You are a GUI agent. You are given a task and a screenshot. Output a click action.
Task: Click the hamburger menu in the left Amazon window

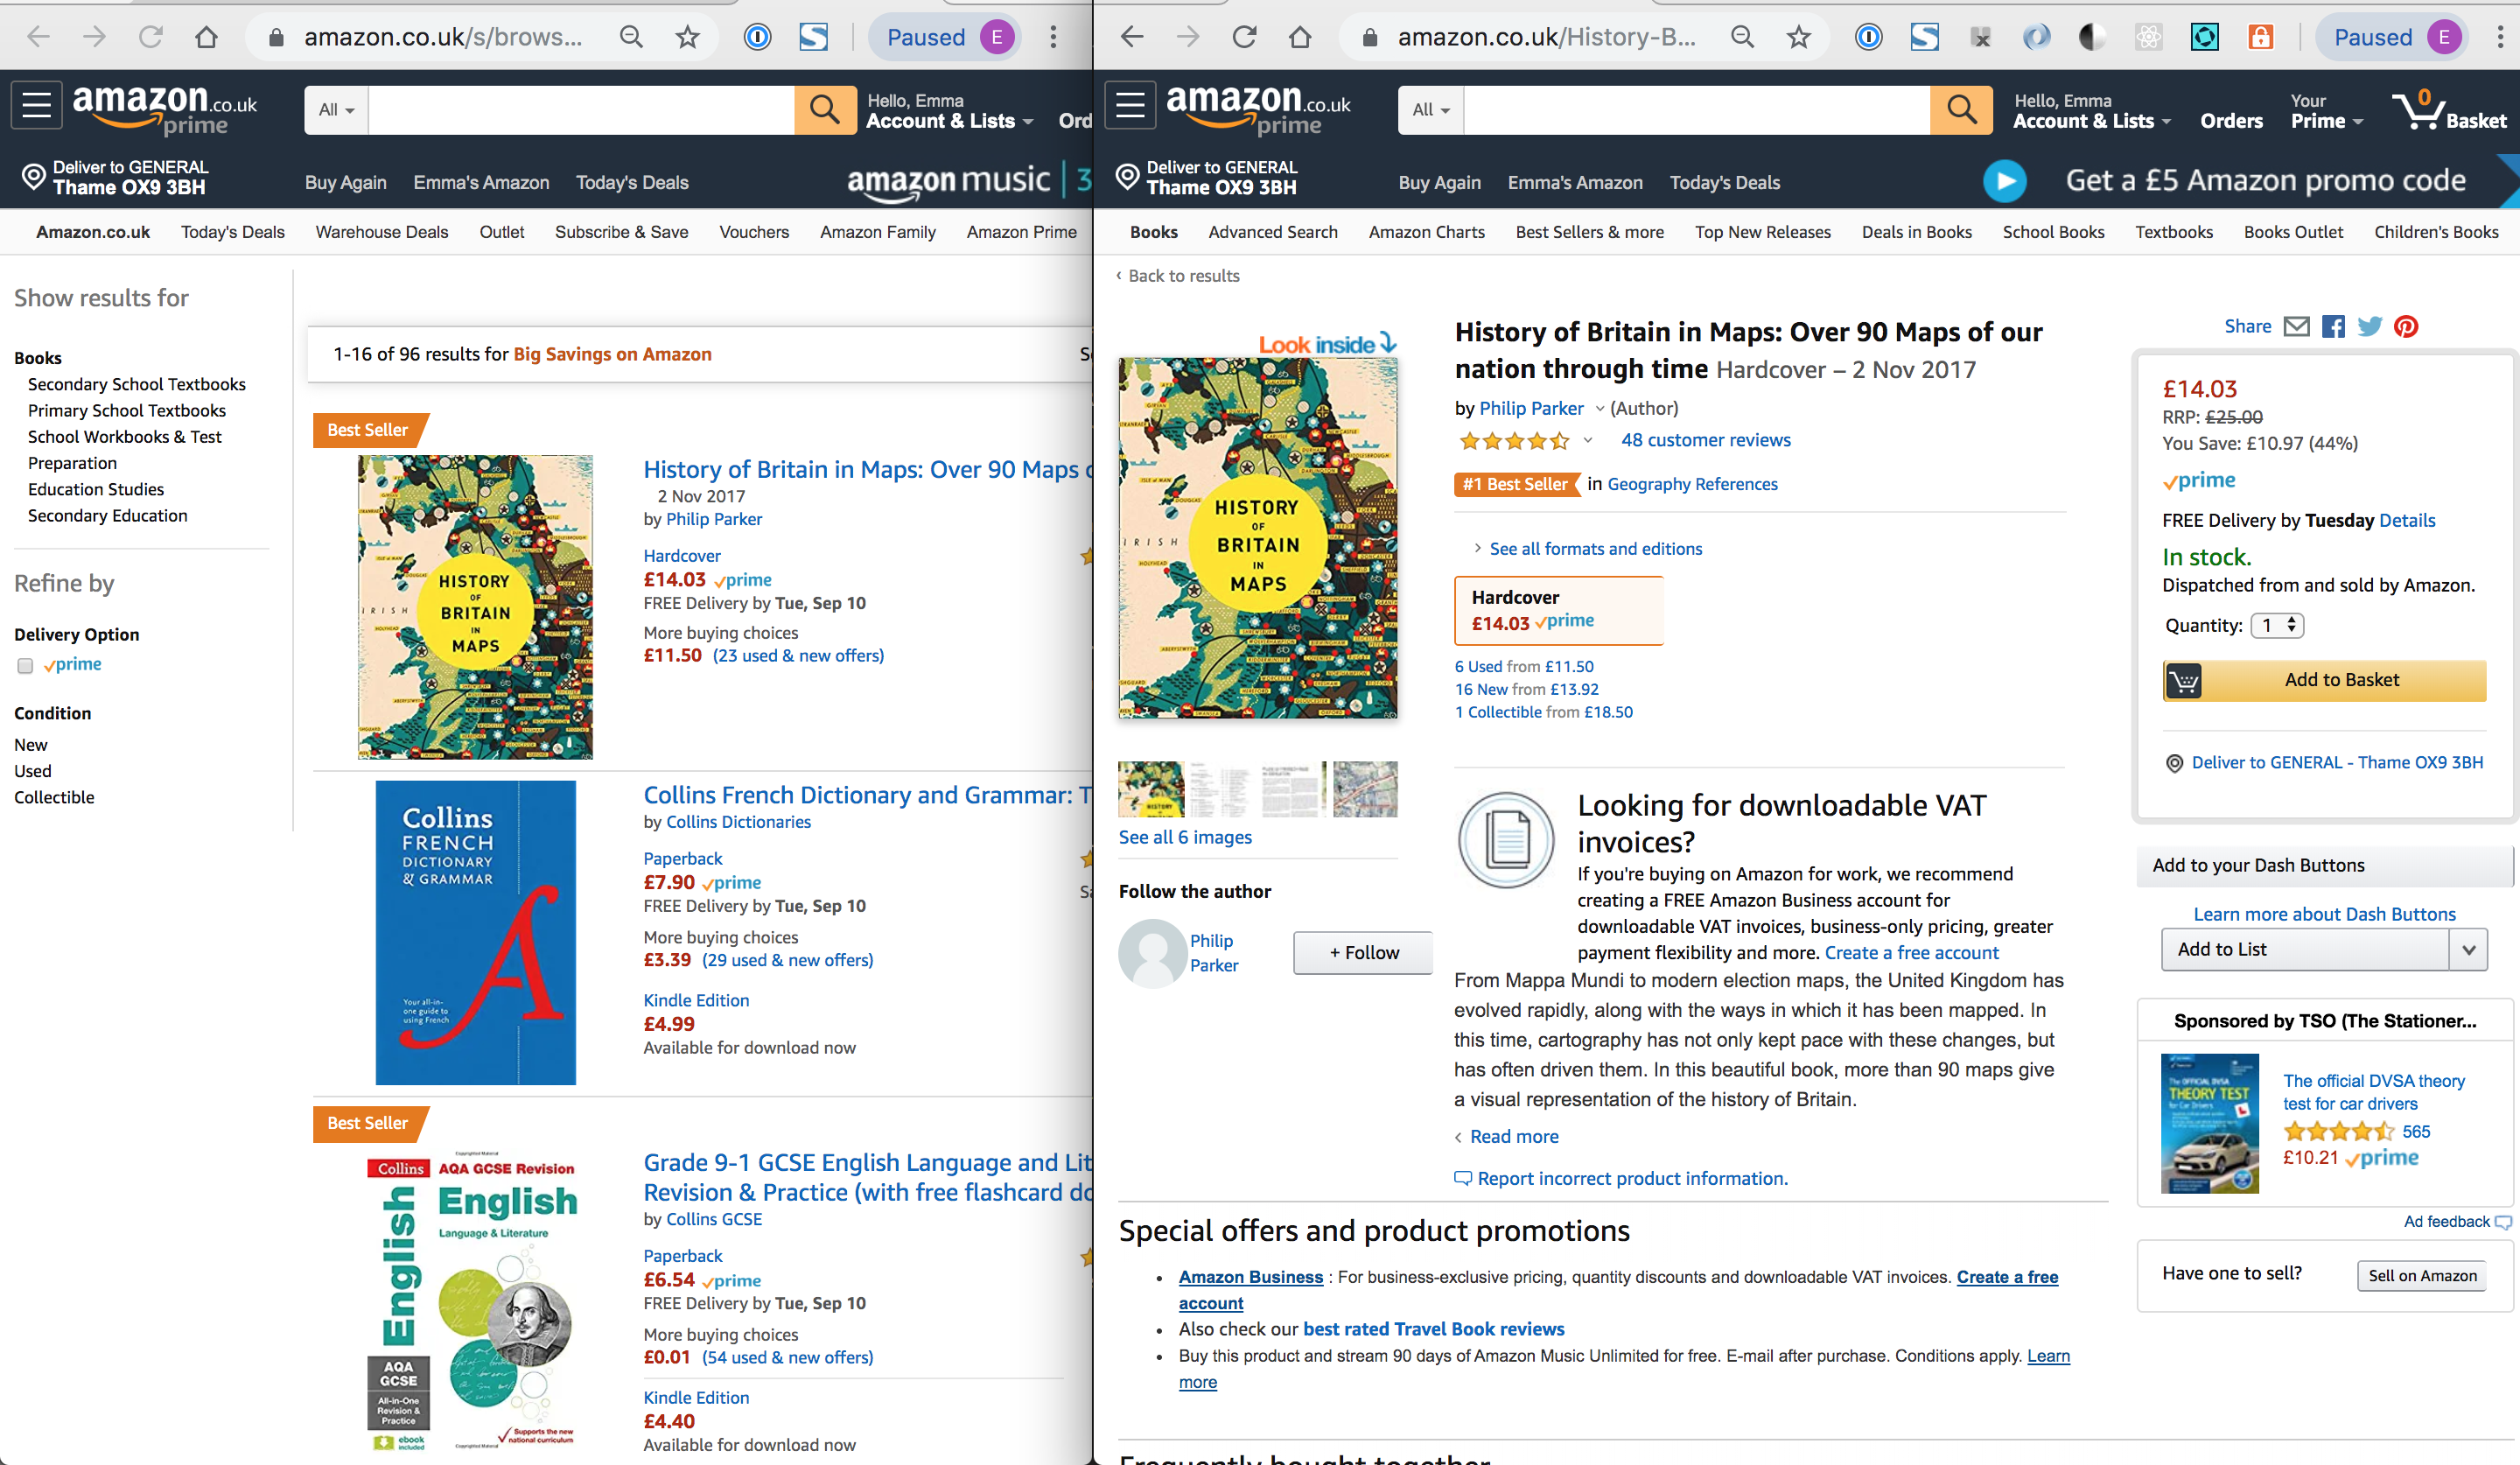coord(37,105)
